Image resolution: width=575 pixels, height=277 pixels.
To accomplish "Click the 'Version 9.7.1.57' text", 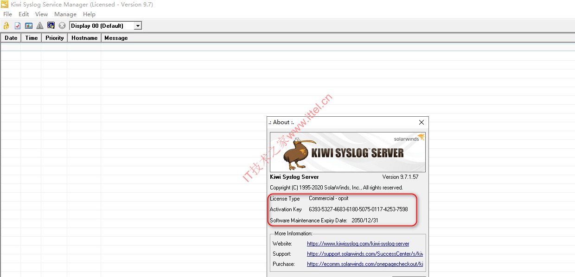I will pos(400,177).
